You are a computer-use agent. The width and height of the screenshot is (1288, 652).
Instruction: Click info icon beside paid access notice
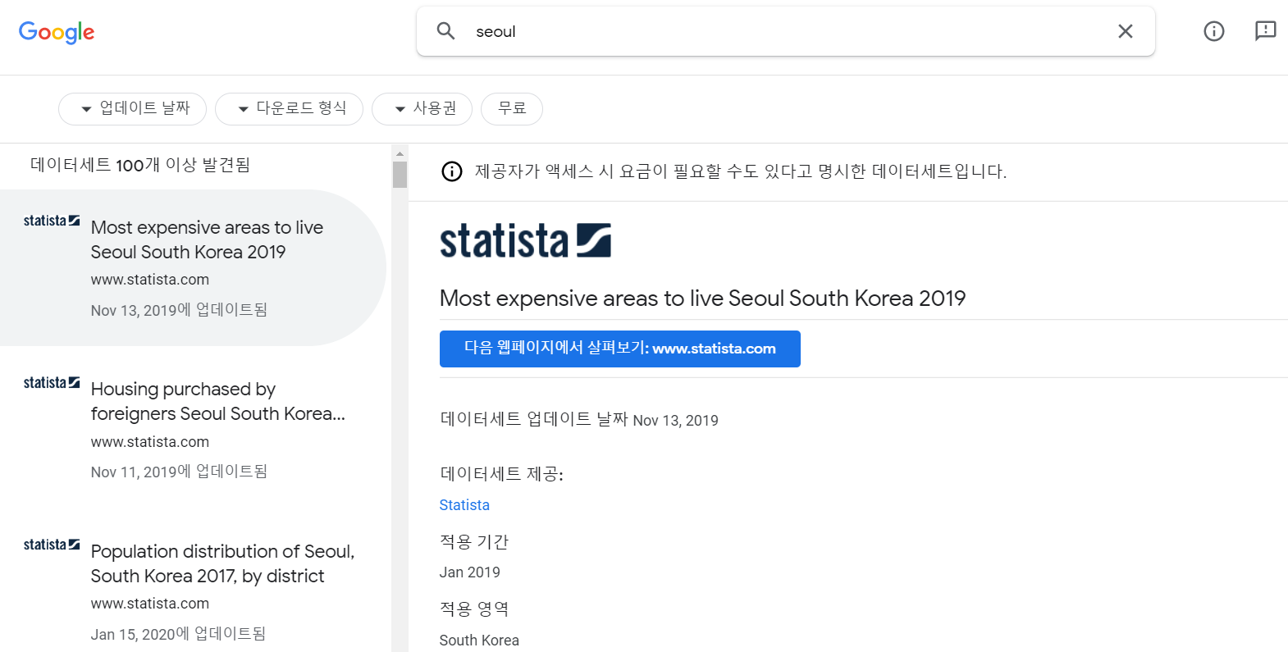click(x=452, y=171)
